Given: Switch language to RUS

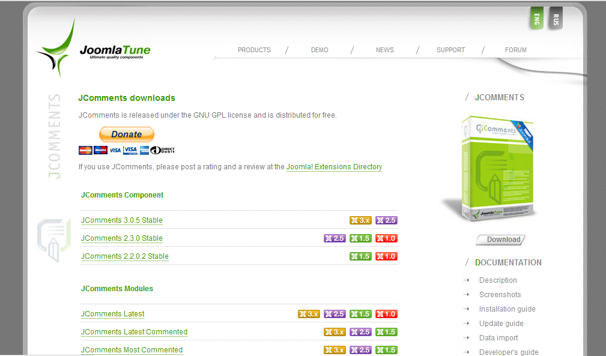Looking at the screenshot, I should click(556, 19).
